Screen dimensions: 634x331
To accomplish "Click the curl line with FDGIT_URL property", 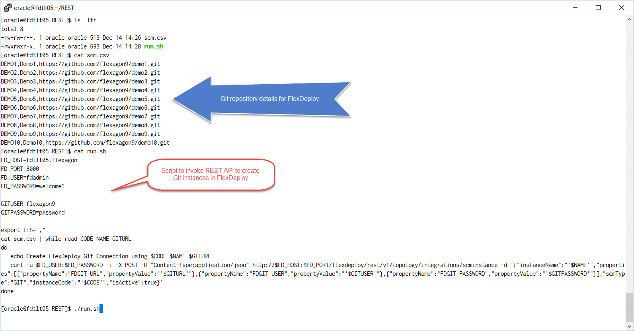I will 313,274.
